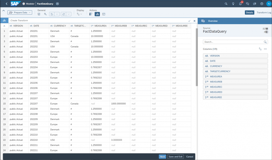Open the AJ user profile avatar
This screenshot has width=272, height=160.
click(269, 4)
